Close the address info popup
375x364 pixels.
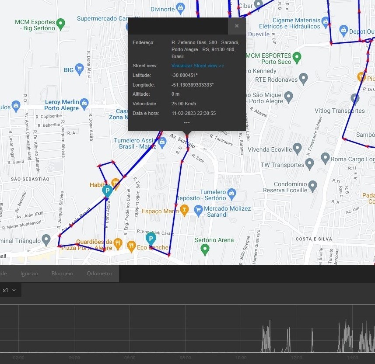click(237, 26)
